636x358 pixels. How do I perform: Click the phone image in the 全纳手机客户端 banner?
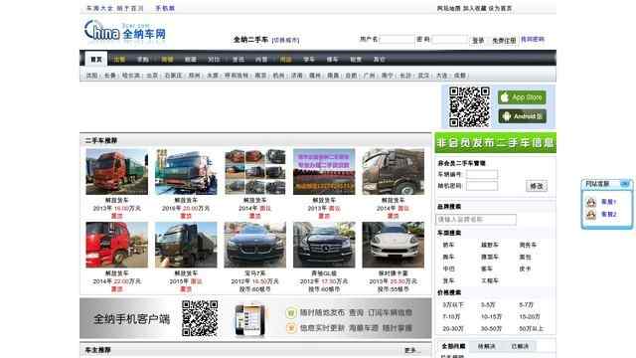click(x=250, y=319)
